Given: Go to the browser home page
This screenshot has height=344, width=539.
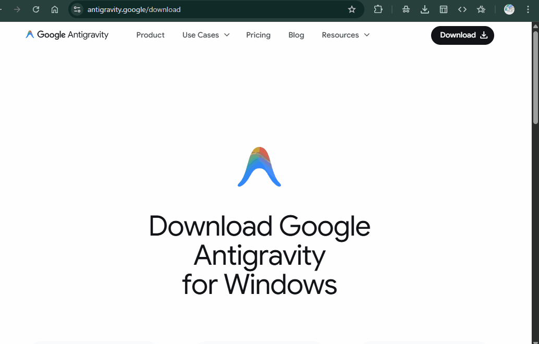Looking at the screenshot, I should [x=55, y=9].
